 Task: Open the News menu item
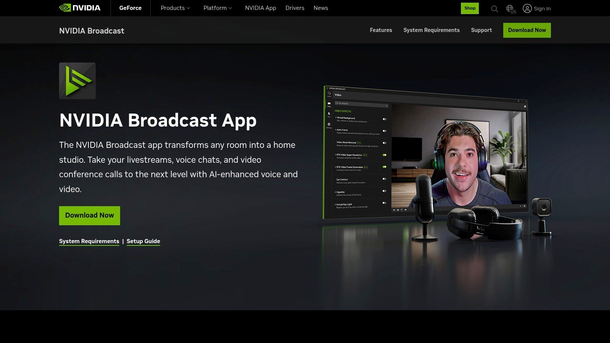pos(321,8)
